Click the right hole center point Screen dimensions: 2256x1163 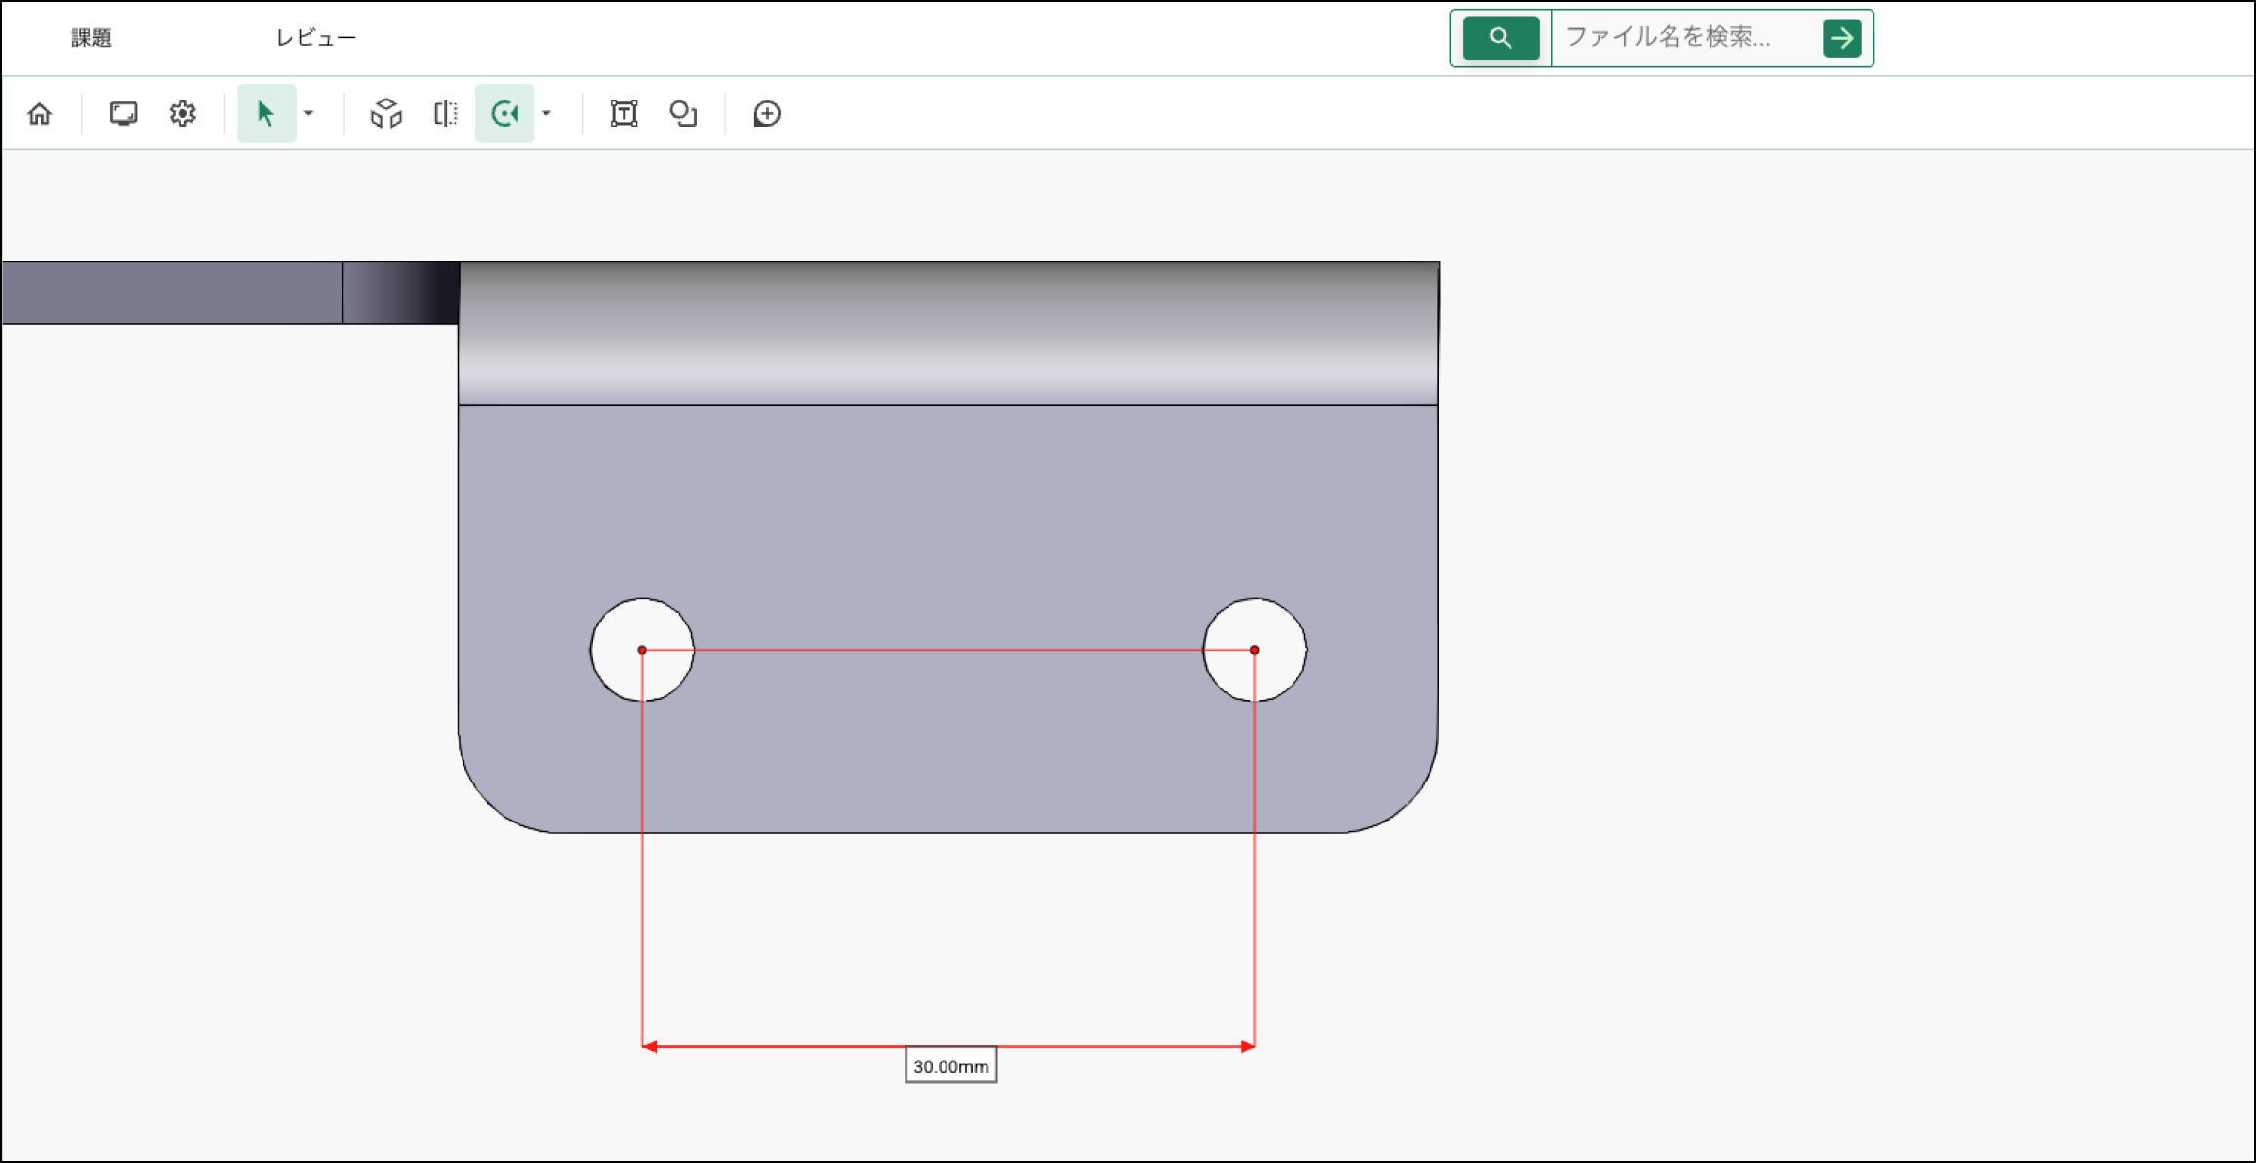[x=1254, y=650]
